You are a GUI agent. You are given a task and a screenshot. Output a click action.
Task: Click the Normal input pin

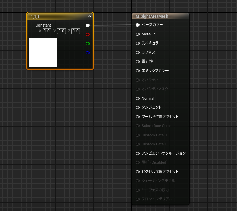click(138, 98)
